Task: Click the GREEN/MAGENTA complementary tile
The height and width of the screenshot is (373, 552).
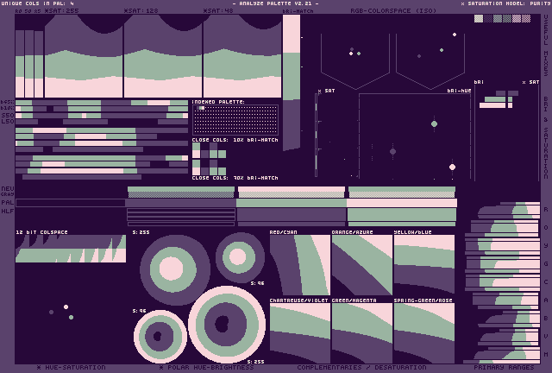Action: 362,333
